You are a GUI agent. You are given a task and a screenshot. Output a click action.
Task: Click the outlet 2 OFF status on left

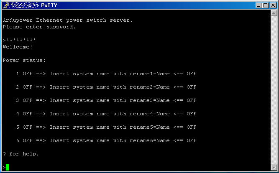(x=28, y=87)
